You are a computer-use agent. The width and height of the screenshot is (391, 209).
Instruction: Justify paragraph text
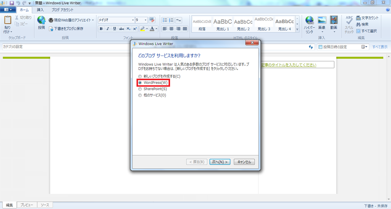coord(185,29)
